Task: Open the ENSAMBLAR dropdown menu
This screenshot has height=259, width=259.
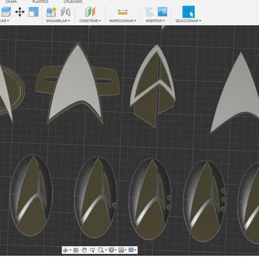Action: tap(58, 21)
